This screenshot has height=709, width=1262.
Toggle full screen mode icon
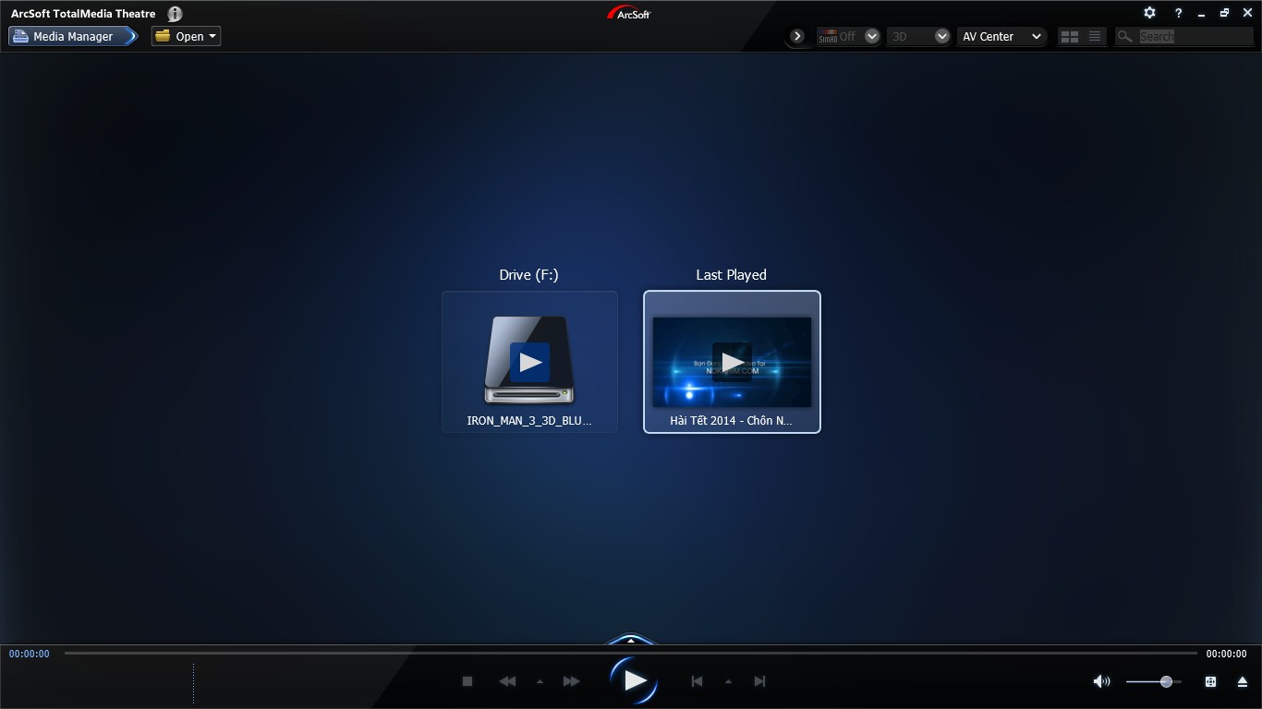pyautogui.click(x=1210, y=681)
